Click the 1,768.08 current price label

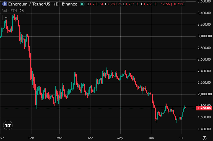click(204, 108)
